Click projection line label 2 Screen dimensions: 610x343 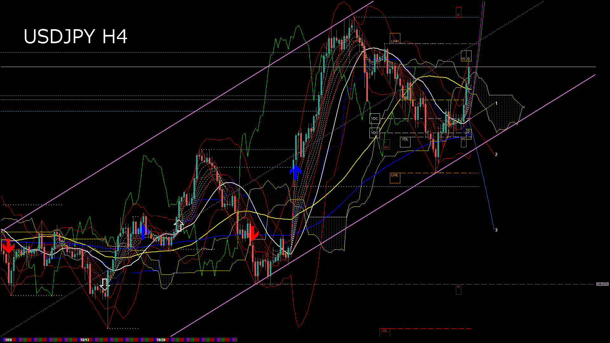point(496,155)
